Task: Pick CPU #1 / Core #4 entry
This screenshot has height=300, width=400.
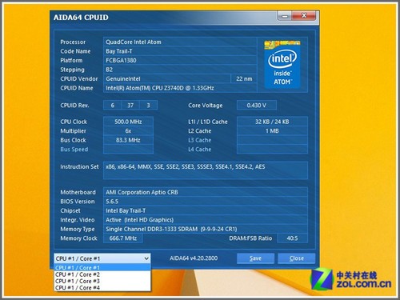Action: click(102, 288)
